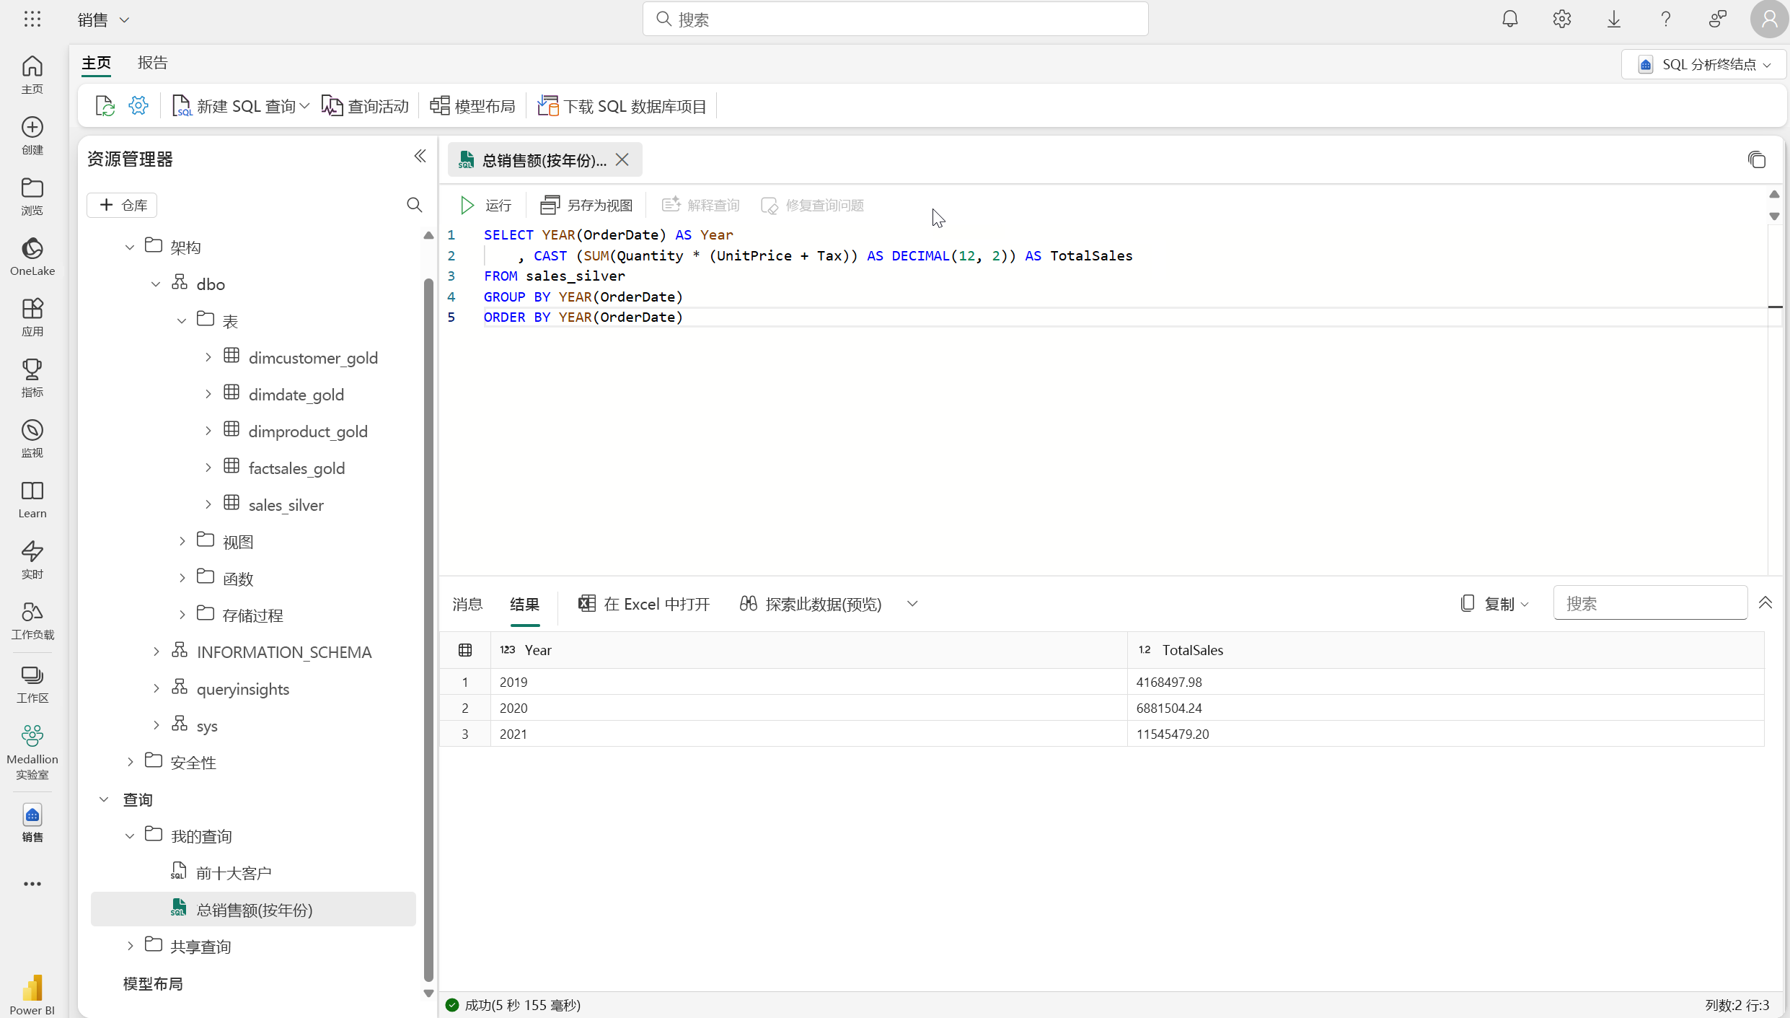The width and height of the screenshot is (1790, 1018).
Task: Open the 前十大客户 query
Action: (234, 873)
